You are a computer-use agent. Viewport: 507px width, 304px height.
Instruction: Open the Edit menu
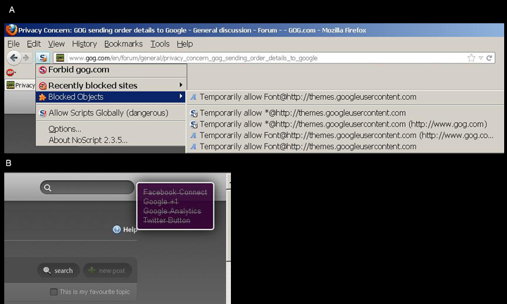tap(34, 44)
